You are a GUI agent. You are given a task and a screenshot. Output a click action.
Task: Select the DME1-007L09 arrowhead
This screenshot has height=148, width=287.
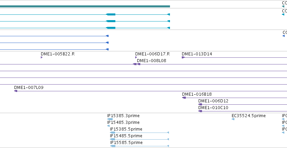coord(16,91)
